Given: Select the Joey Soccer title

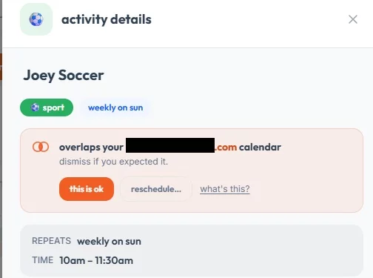Looking at the screenshot, I should (64, 76).
